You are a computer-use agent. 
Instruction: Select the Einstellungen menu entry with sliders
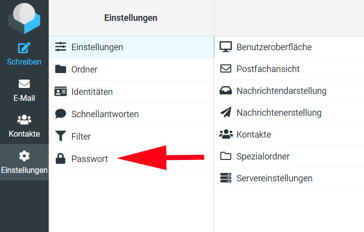coord(131,47)
